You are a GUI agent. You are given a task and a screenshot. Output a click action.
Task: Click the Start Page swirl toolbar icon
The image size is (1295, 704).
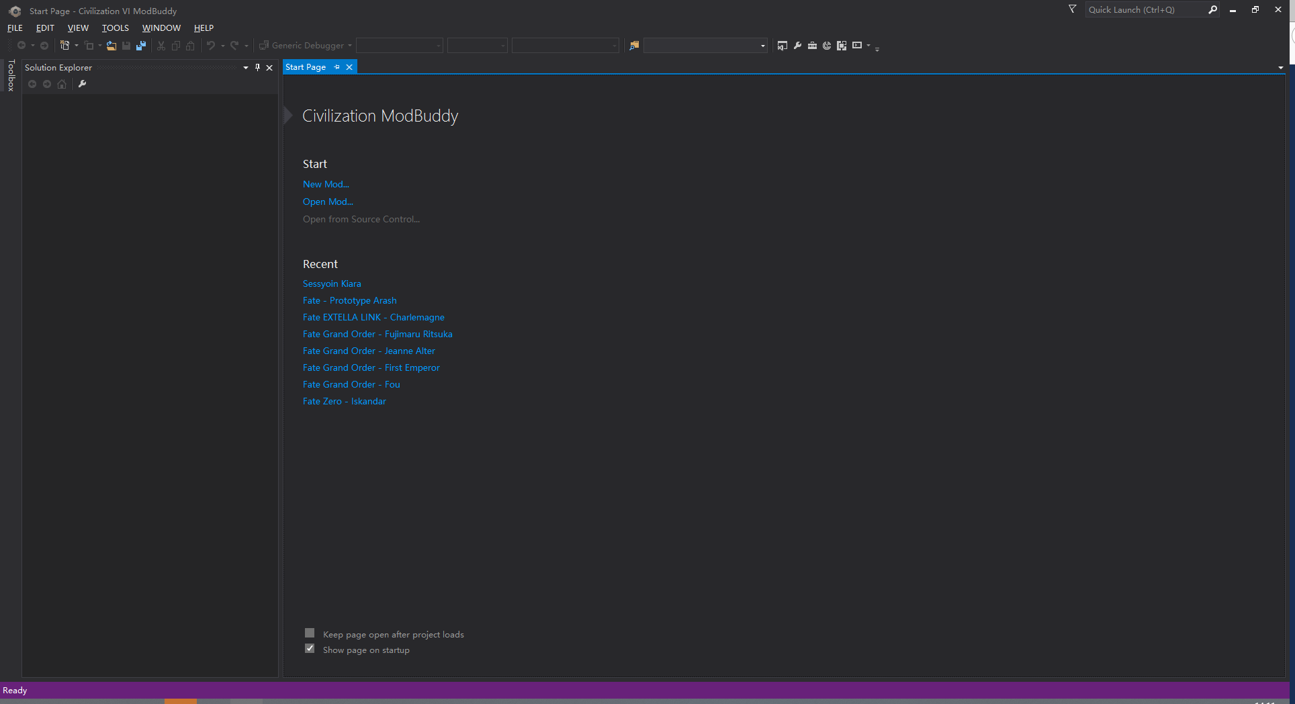(827, 46)
